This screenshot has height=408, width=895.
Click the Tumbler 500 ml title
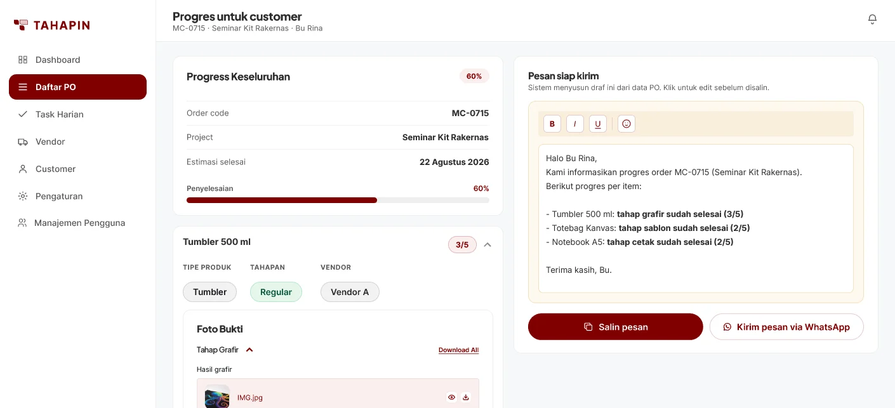(216, 242)
